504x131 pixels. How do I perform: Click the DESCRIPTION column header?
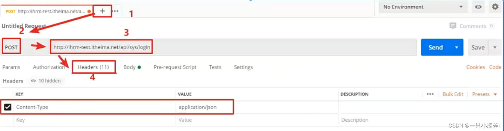354,94
